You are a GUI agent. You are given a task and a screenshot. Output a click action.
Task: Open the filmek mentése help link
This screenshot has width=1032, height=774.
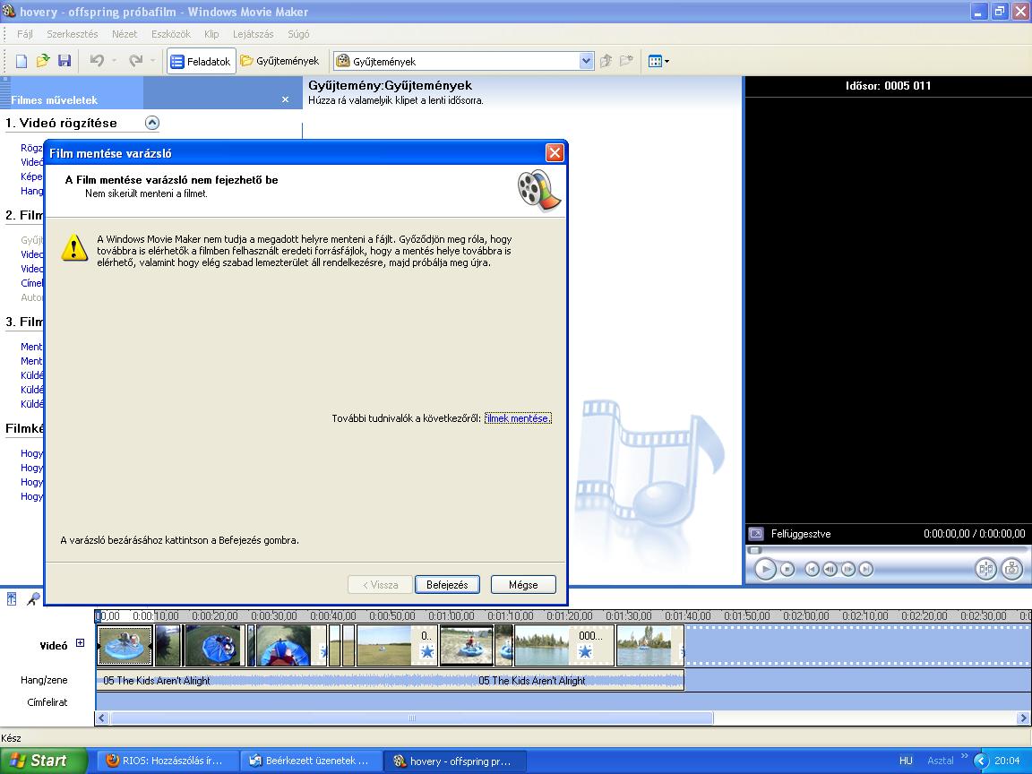(518, 418)
